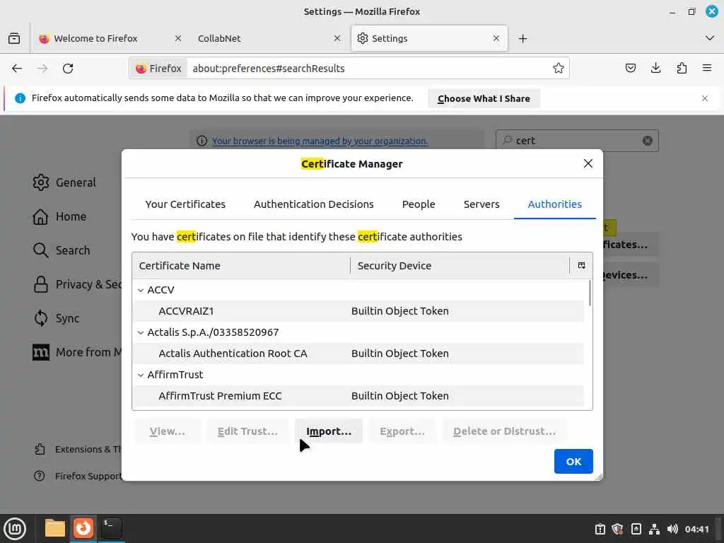Screen dimensions: 724x543
Task: Open the Firefox View icon left of tabs
Action: click(14, 38)
